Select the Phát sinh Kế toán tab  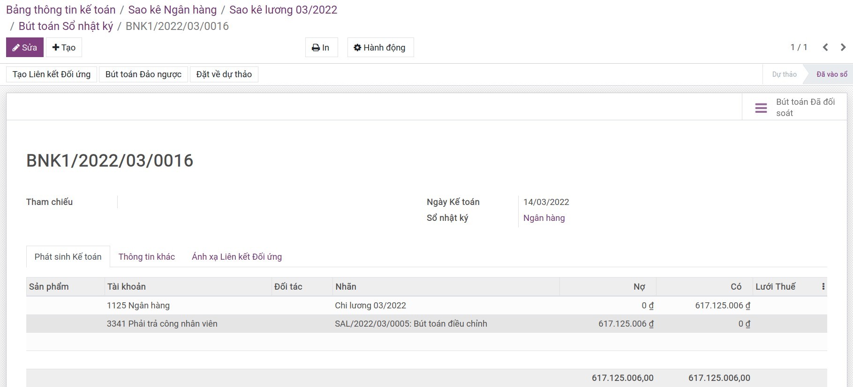click(68, 256)
